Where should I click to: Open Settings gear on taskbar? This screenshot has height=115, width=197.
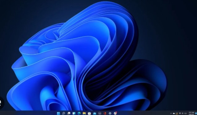click(110, 113)
